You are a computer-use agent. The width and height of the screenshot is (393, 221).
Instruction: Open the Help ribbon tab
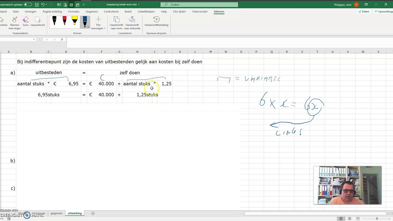click(164, 12)
